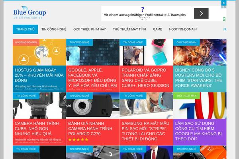The height and width of the screenshot is (159, 239).
Task: Open the Trang Chủ menu tab
Action: [x=25, y=29]
